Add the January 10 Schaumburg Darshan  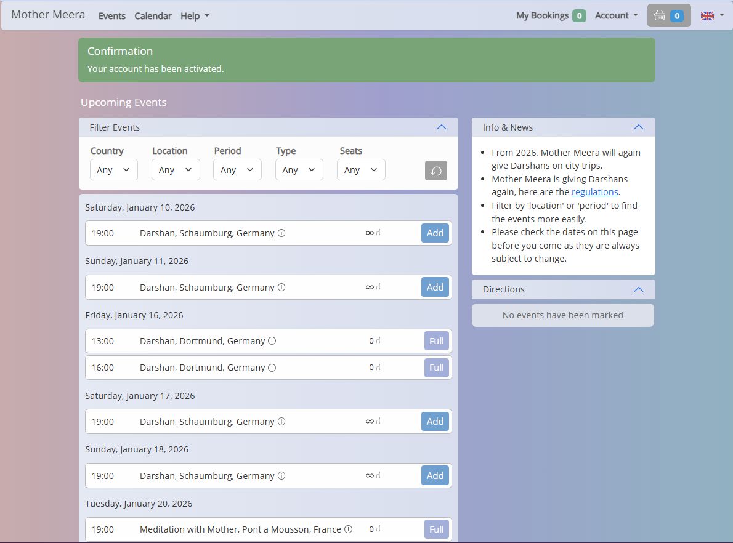[435, 233]
